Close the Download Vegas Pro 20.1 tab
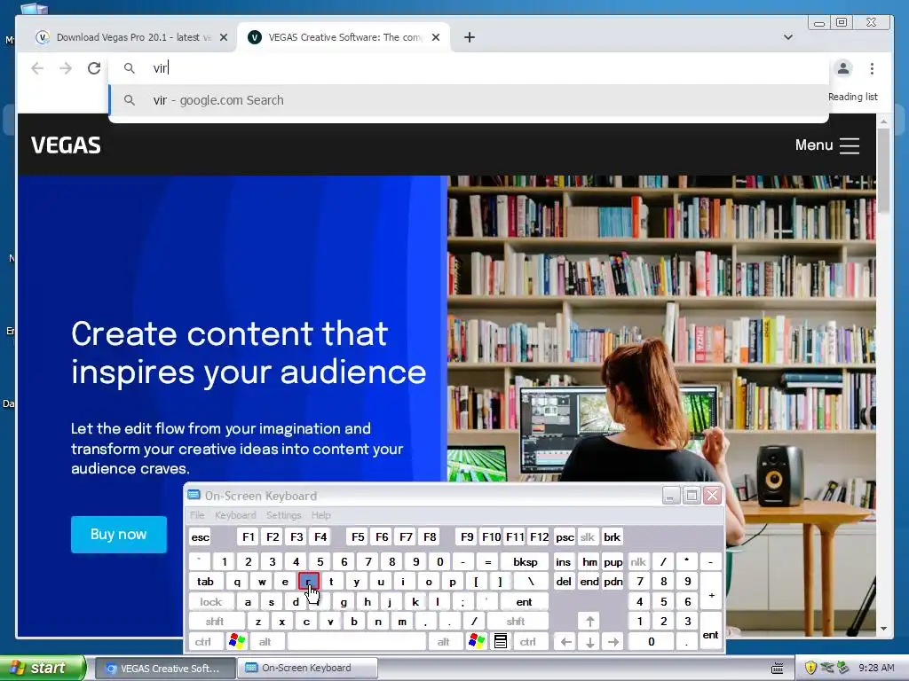 coord(224,37)
